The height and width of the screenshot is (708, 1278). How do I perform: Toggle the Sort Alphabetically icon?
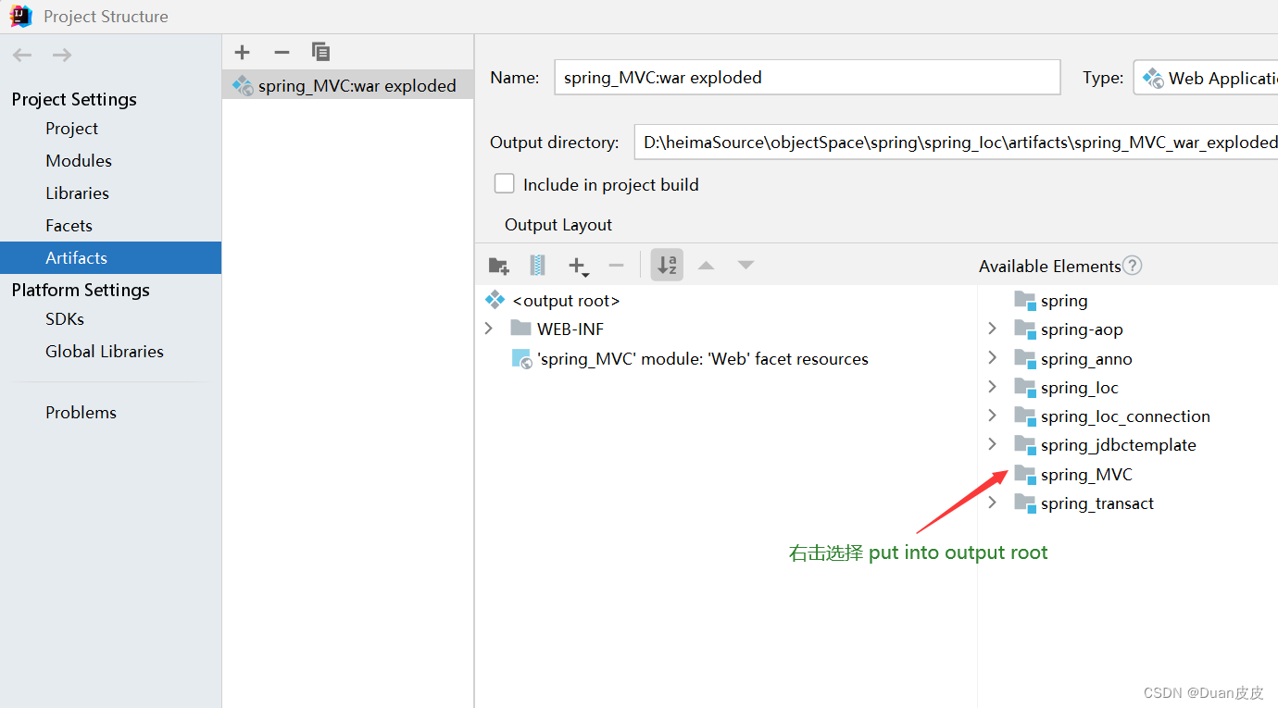tap(667, 266)
